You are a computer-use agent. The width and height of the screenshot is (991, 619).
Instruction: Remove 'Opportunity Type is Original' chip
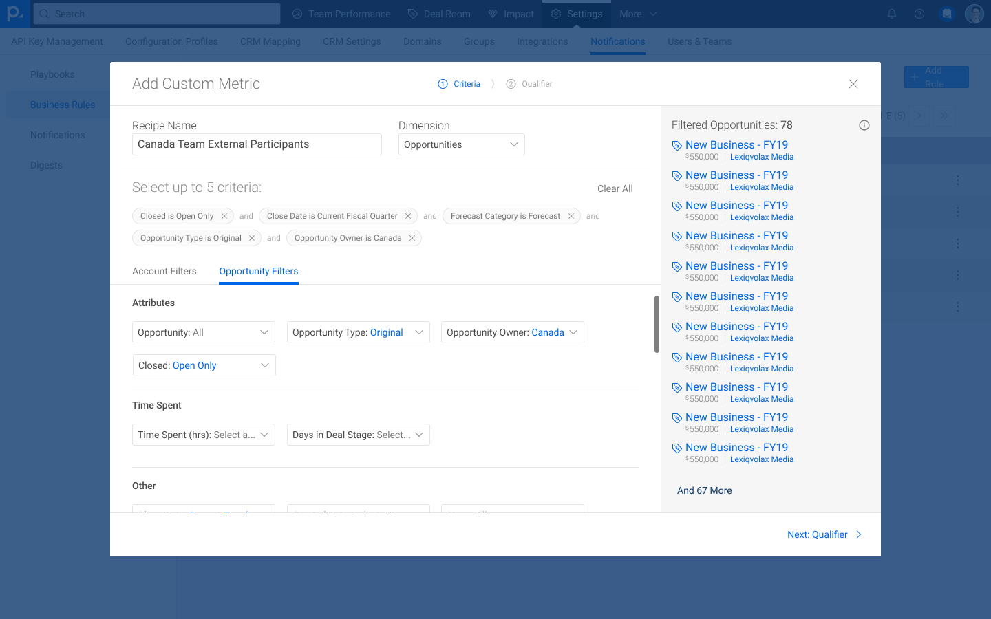click(x=252, y=238)
